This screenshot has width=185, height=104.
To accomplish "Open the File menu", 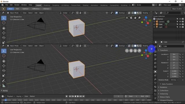I will pos(7,5).
